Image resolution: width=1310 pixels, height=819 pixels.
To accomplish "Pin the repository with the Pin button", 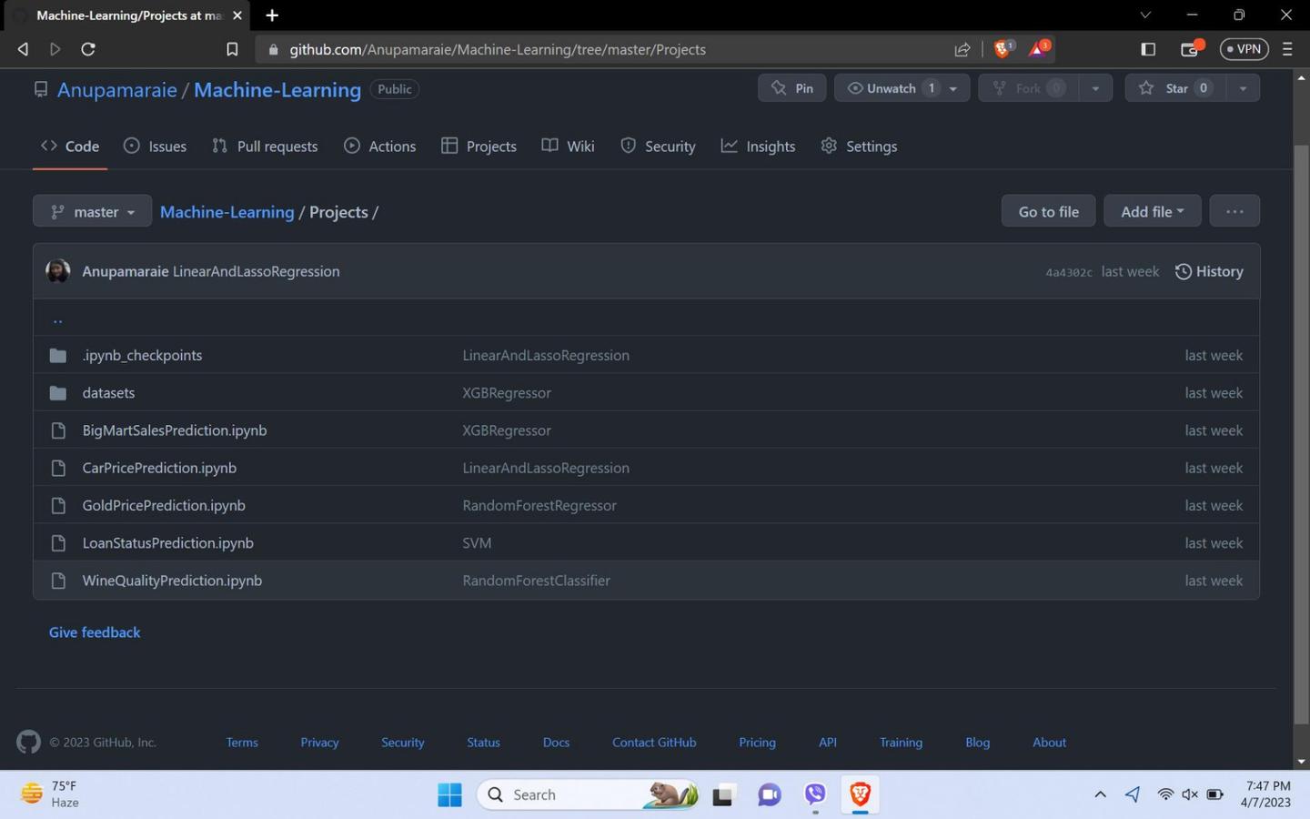I will [792, 88].
